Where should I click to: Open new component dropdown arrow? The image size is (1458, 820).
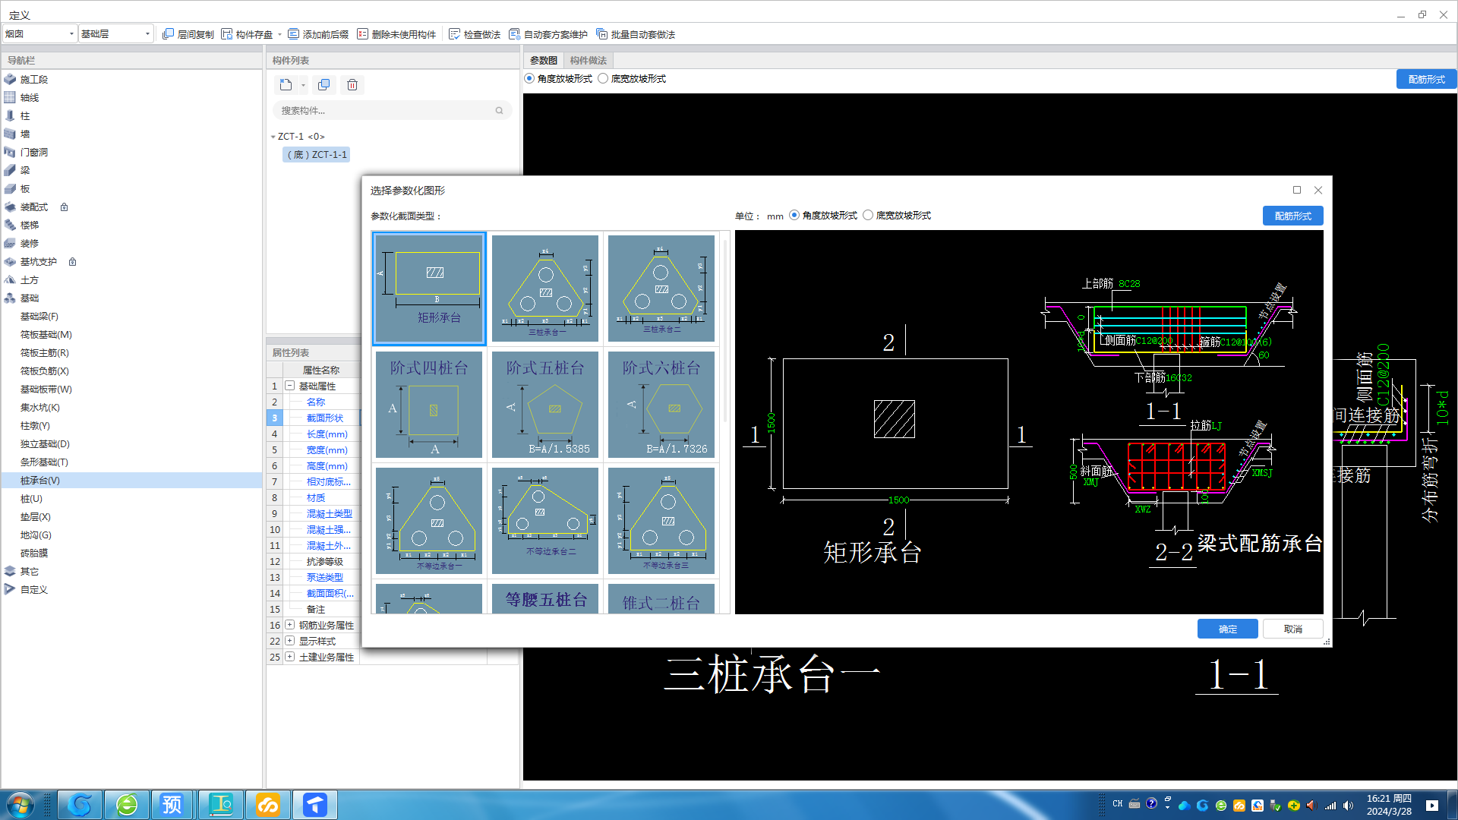303,85
